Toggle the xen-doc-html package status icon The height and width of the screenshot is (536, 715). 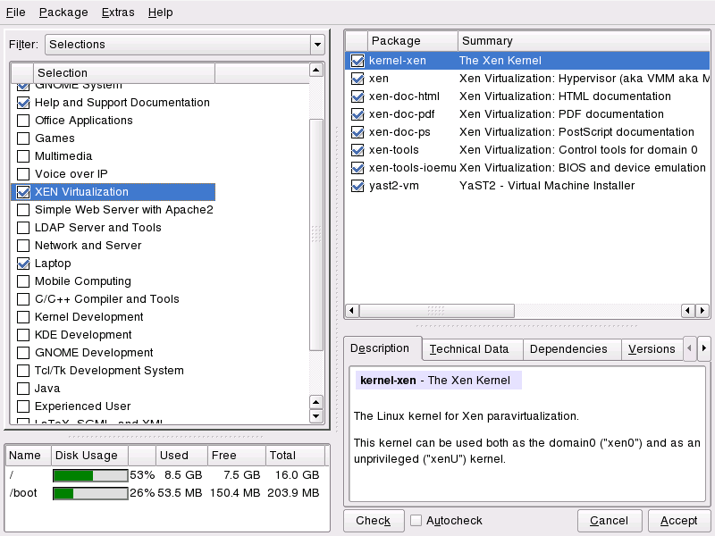tap(357, 96)
